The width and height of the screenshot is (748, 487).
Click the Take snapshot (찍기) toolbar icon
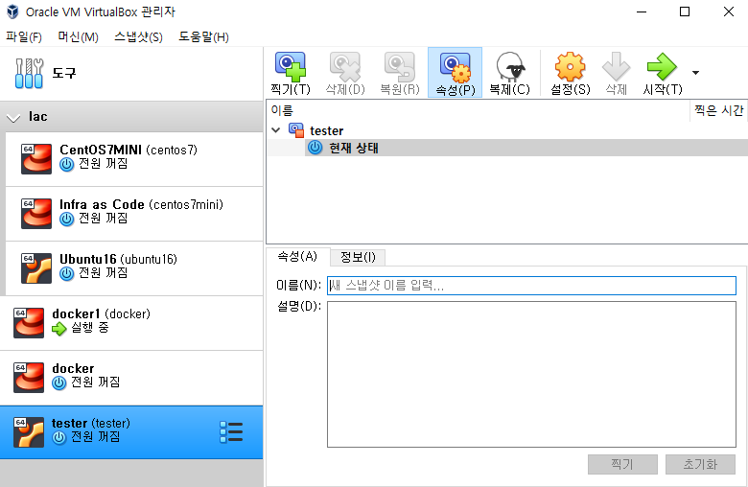click(x=290, y=67)
